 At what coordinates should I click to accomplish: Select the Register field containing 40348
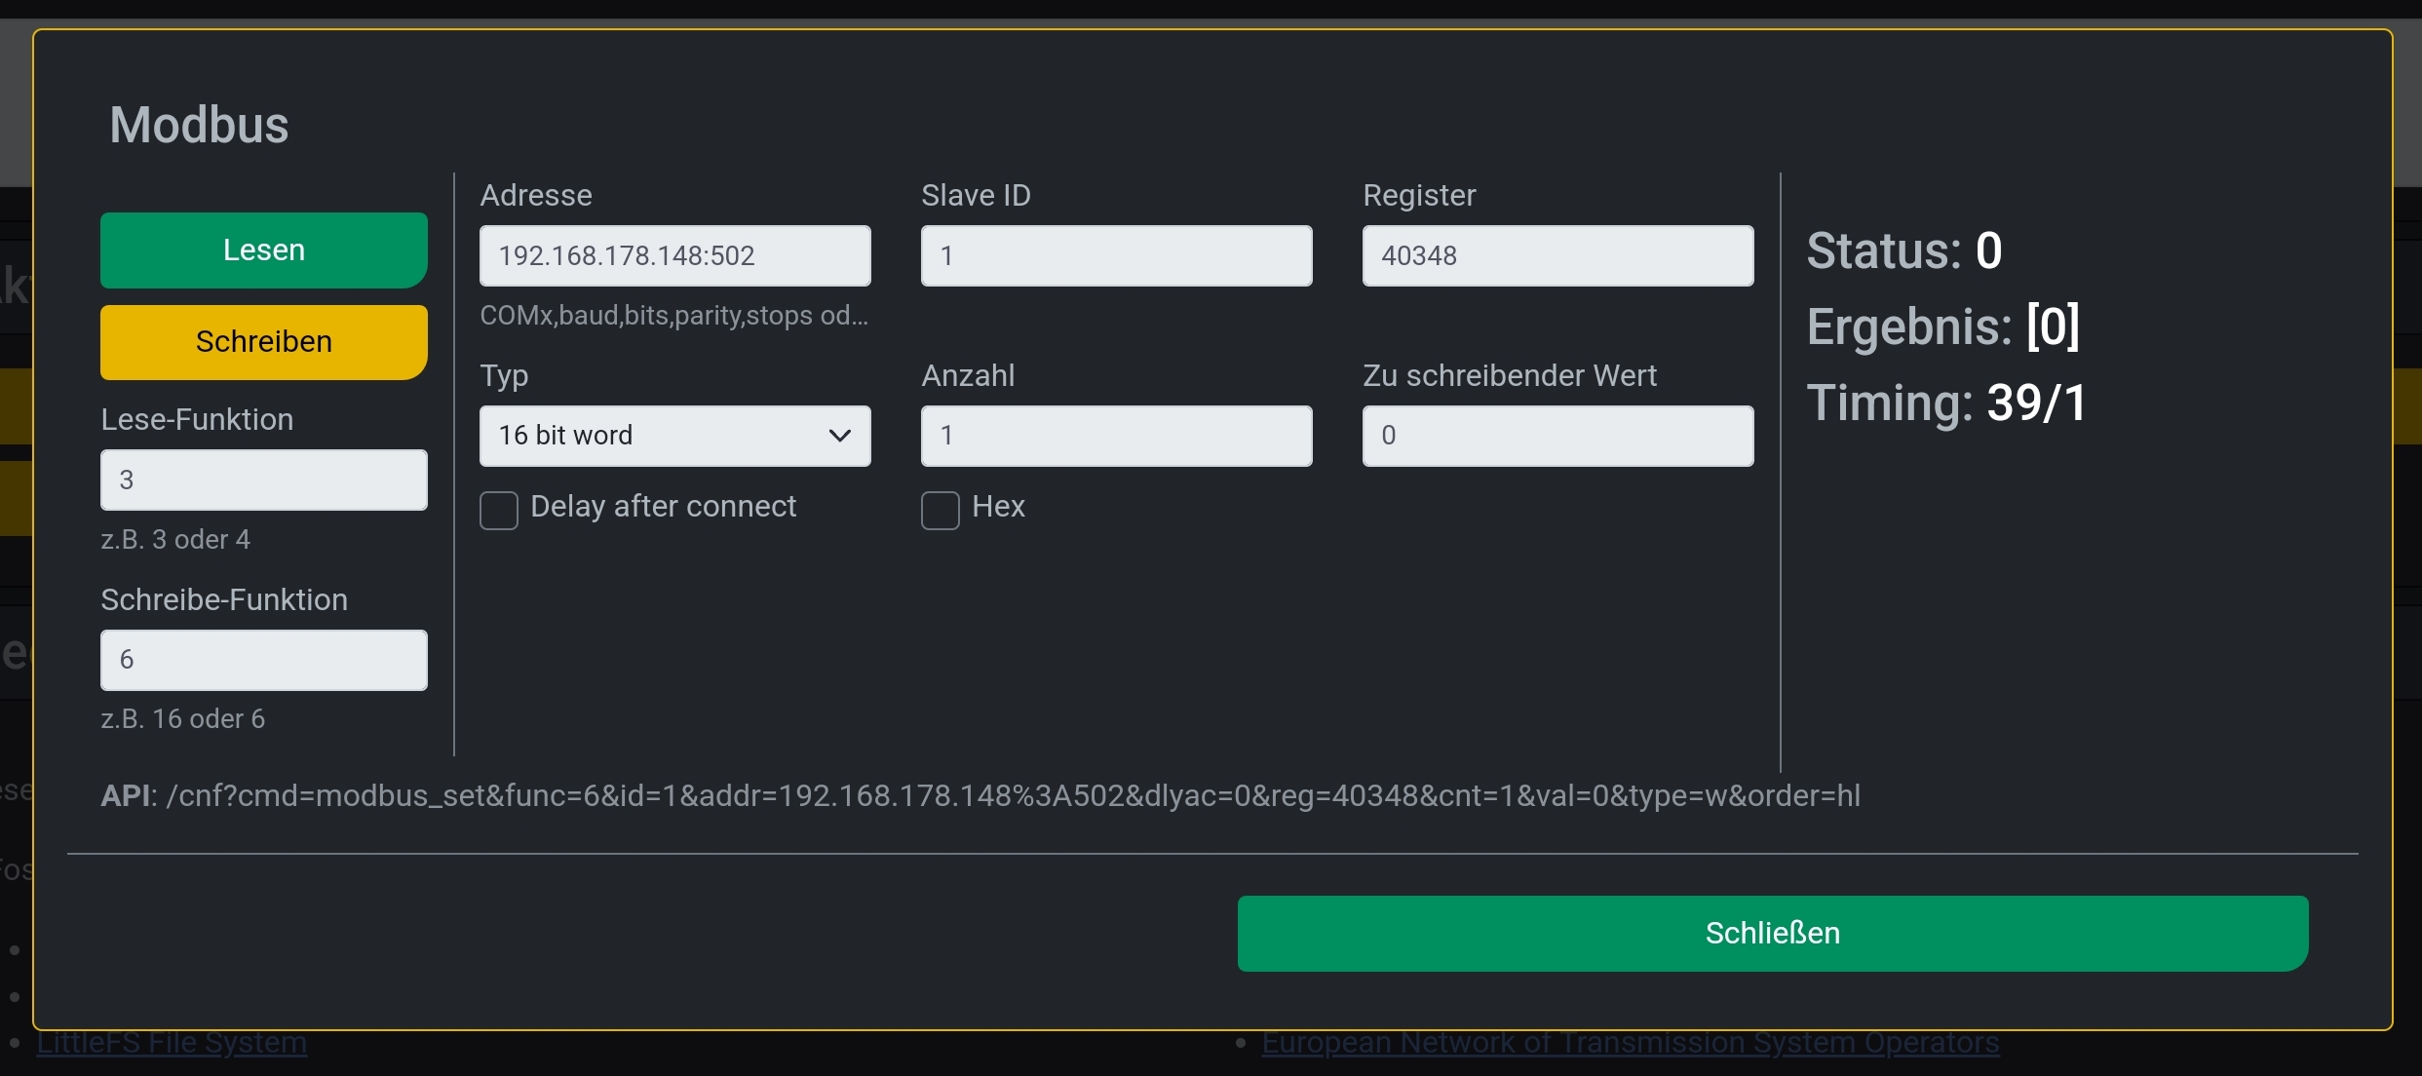point(1557,255)
